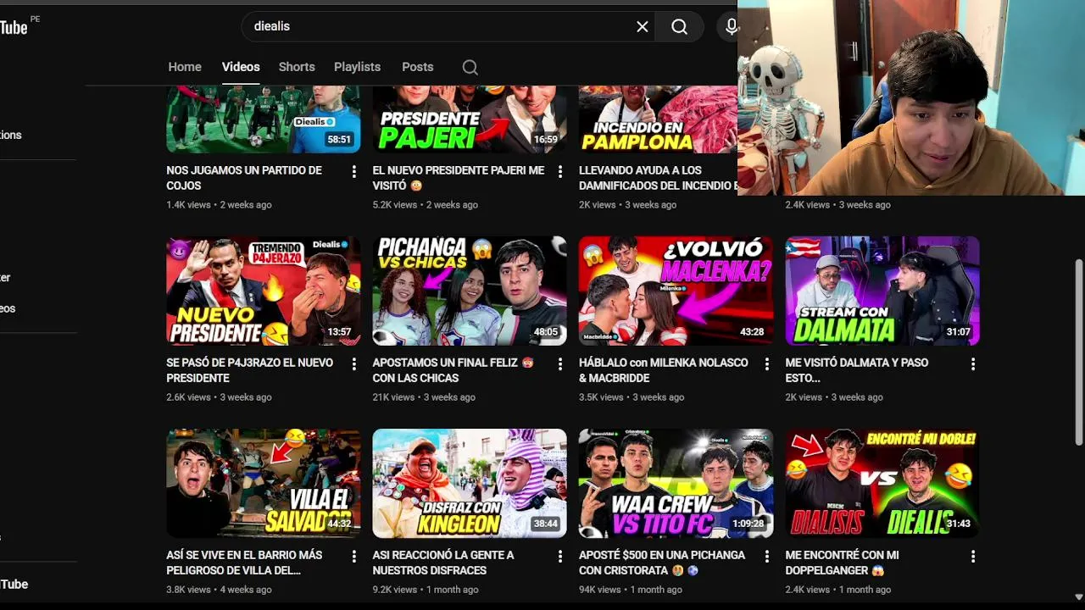Click title ASI REACCIONÓ LA GENTE A NUESTROS DISFRACES
This screenshot has height=610, width=1085.
click(x=443, y=563)
